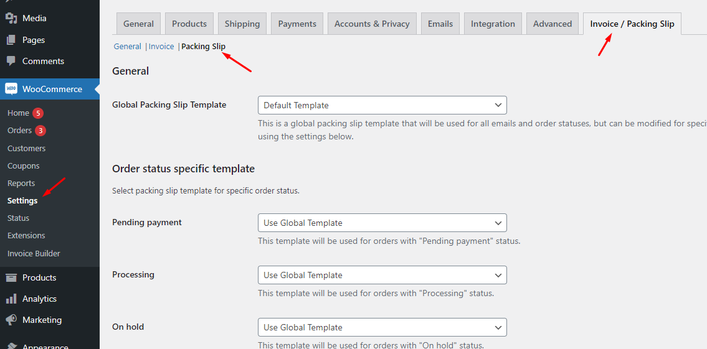This screenshot has height=349, width=707.
Task: Click the Analytics bar chart icon
Action: 11,299
